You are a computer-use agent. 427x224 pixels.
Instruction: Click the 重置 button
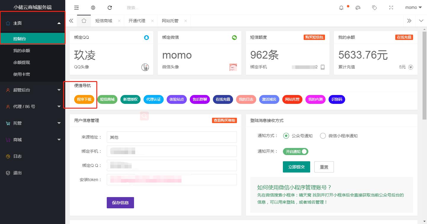pos(324,167)
